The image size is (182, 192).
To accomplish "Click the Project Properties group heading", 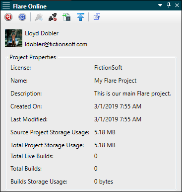I will pos(33,57).
